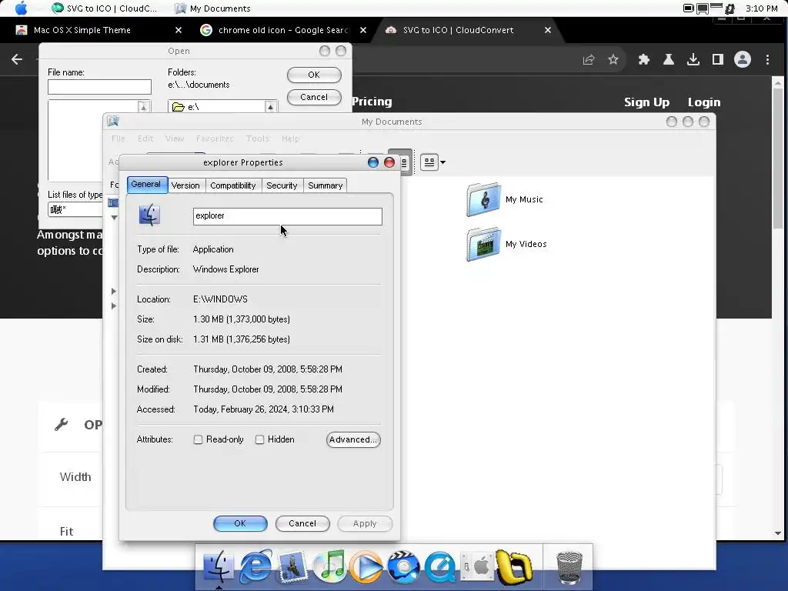Screen dimensions: 788x591
Task: Open the Apple logo menu in the top bar
Action: 21,8
